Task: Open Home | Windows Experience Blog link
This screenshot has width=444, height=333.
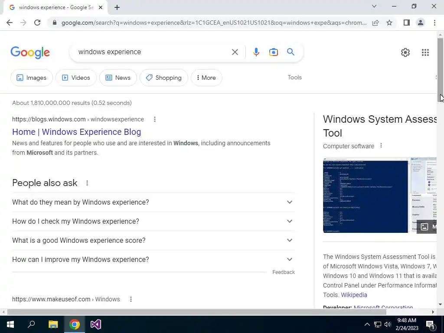Action: coord(76,132)
